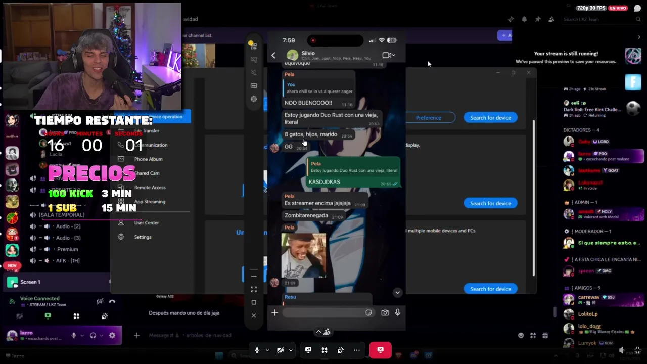Open the laughing meme image from Pela
The width and height of the screenshot is (647, 364).
[x=303, y=255]
